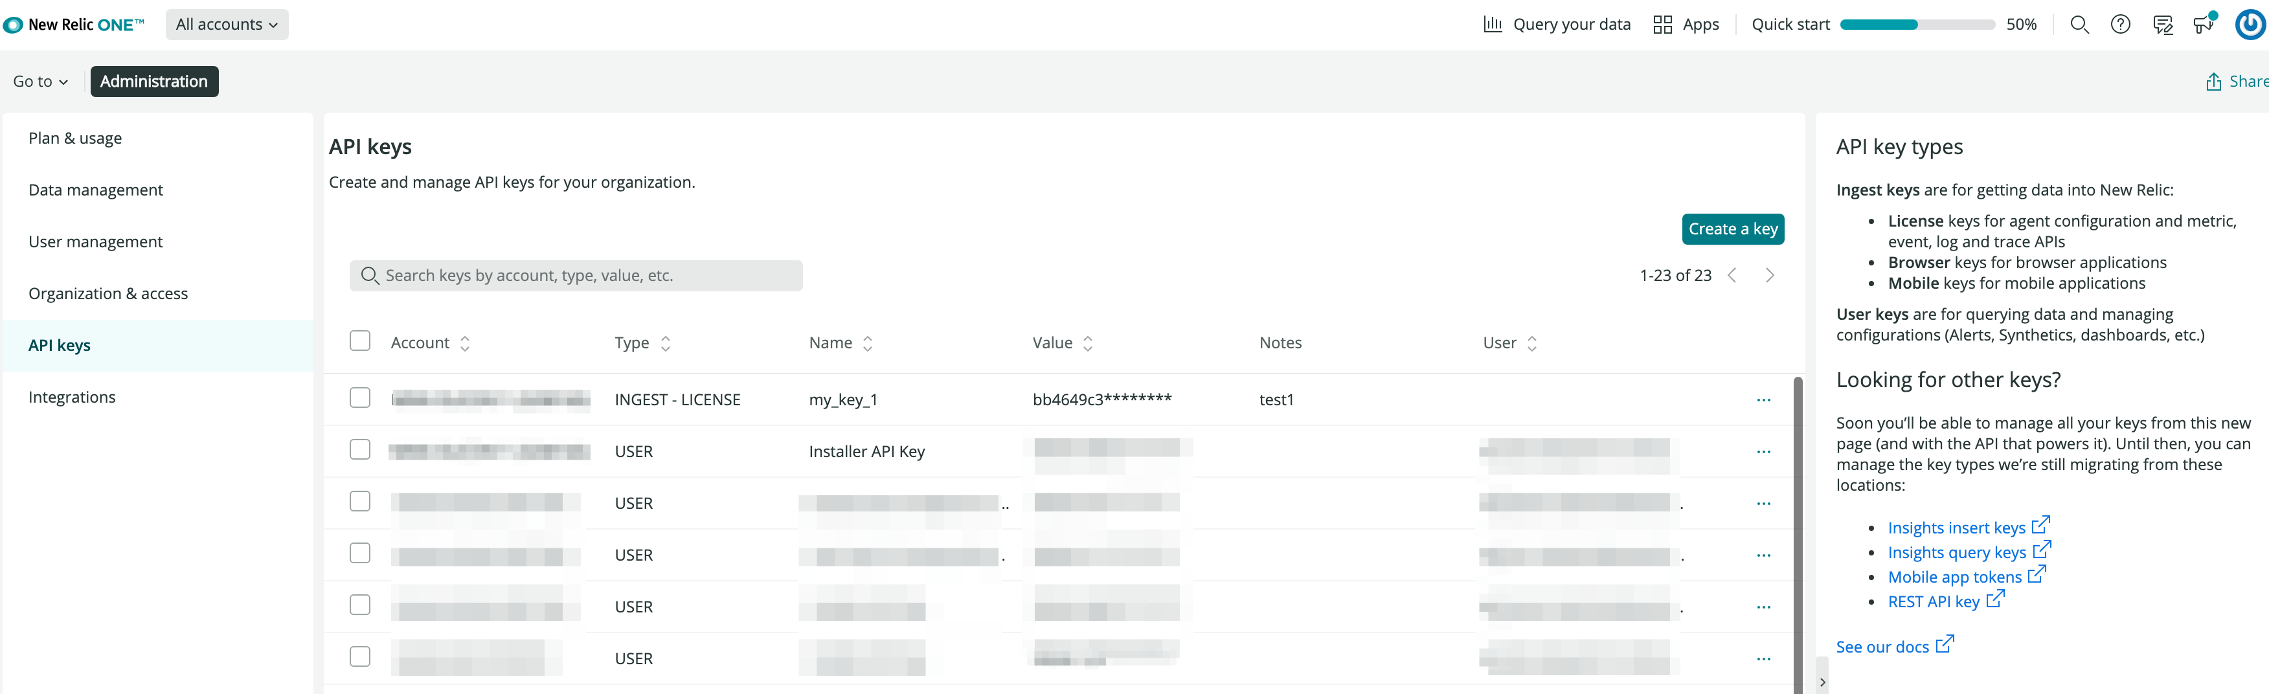Click external link icon beside Insights insert keys
Viewport: 2269px width, 694px height.
(x=2041, y=525)
